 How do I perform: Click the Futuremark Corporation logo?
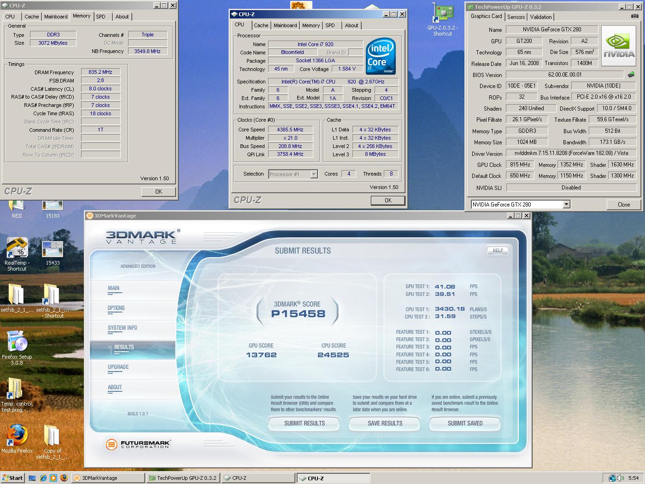click(x=138, y=444)
